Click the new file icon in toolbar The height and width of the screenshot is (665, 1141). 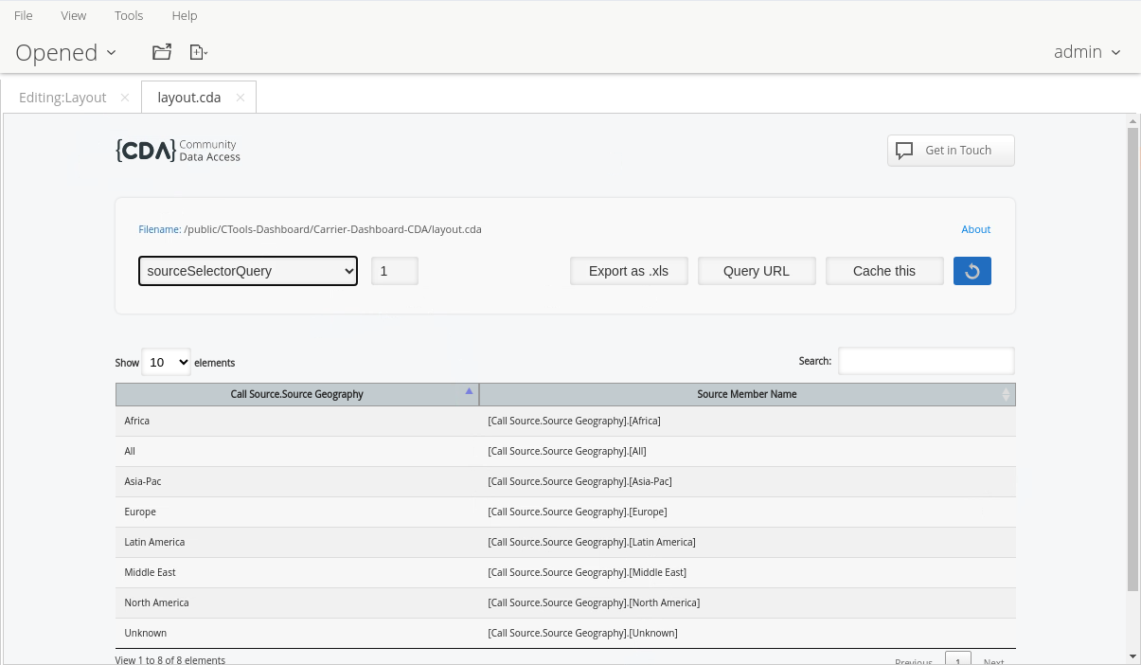198,52
